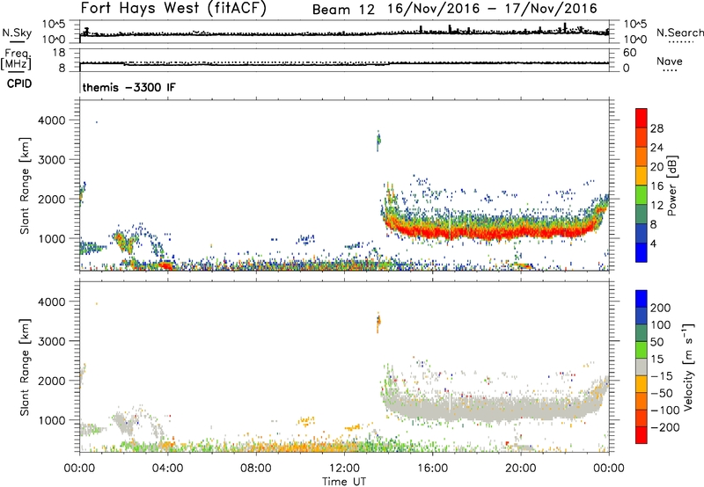Image resolution: width=704 pixels, height=487 pixels.
Task: Click the isolated echo near 3500 km in power panel
Action: pyautogui.click(x=378, y=141)
